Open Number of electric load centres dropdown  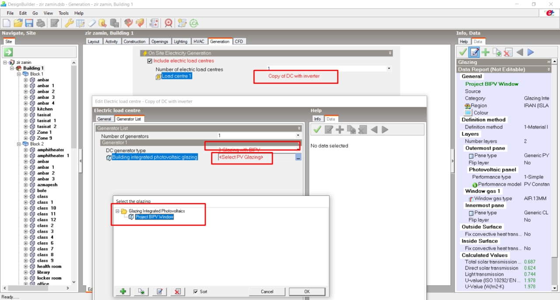coord(388,69)
